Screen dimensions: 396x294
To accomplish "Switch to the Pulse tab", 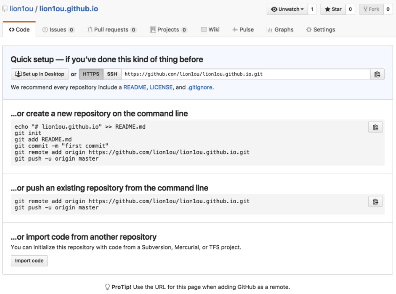I will (243, 29).
